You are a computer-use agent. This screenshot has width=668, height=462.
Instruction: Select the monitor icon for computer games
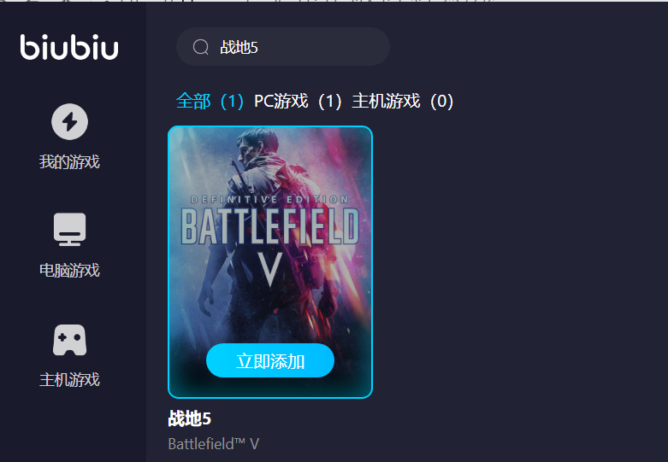pos(70,230)
